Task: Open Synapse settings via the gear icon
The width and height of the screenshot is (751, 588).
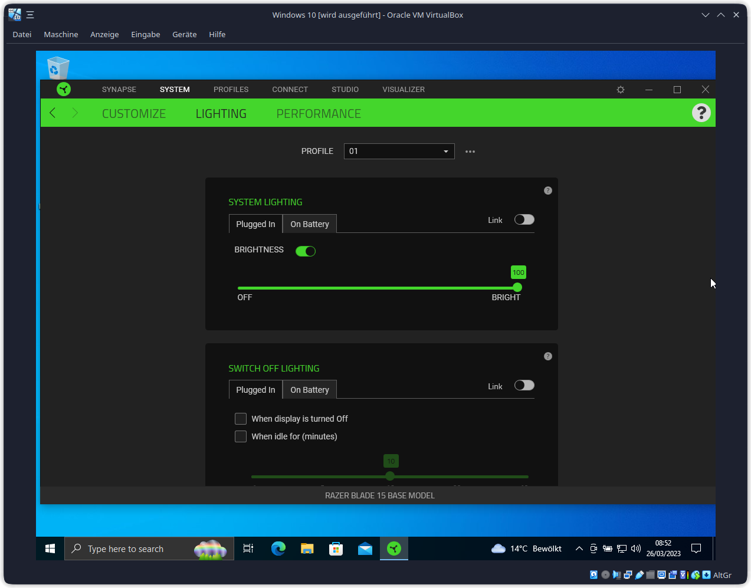Action: pyautogui.click(x=620, y=89)
